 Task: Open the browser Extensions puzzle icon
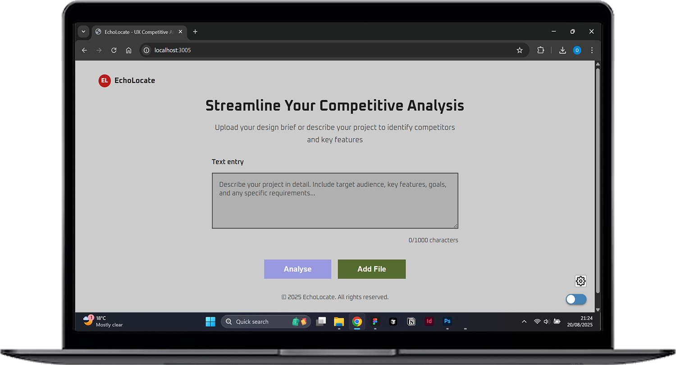pyautogui.click(x=540, y=50)
